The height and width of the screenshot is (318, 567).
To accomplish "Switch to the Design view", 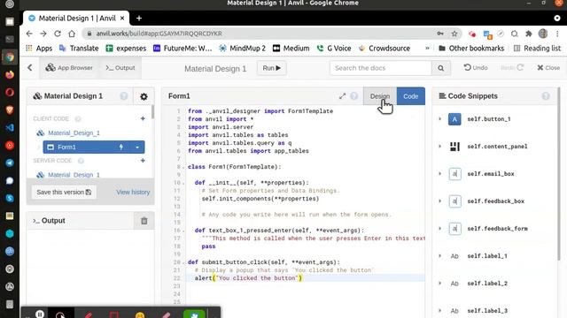I will point(380,96).
